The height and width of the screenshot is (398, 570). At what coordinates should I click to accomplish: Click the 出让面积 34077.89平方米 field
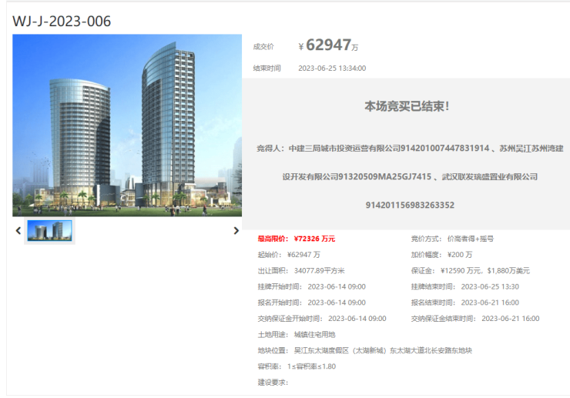pyautogui.click(x=300, y=270)
